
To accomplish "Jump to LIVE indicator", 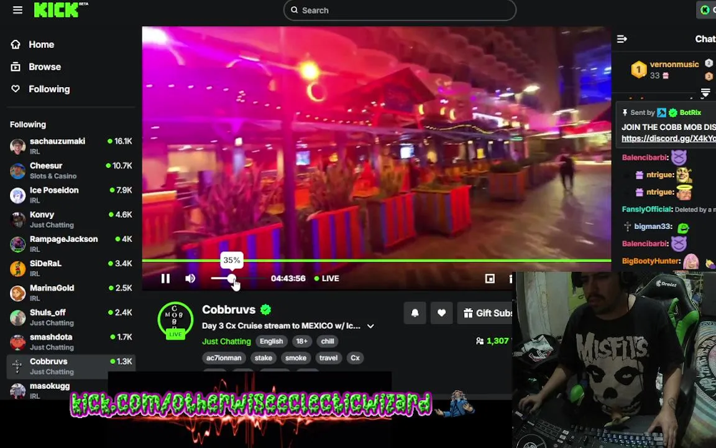I will (327, 278).
